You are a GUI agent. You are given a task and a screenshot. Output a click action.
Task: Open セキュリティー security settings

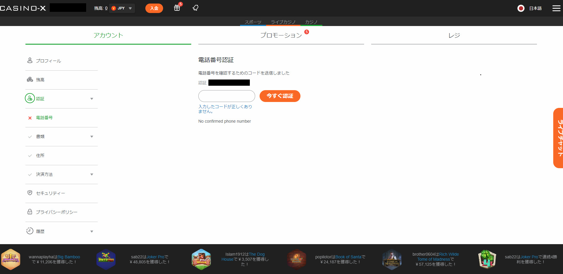(50, 193)
